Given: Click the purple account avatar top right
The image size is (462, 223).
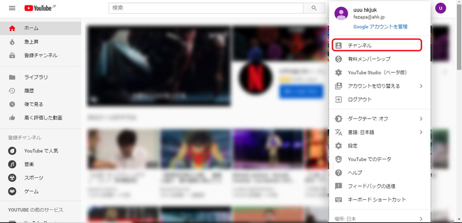Looking at the screenshot, I should tap(440, 8).
